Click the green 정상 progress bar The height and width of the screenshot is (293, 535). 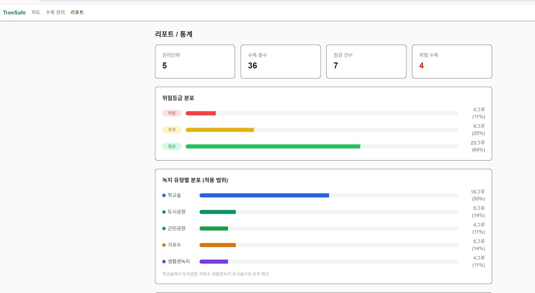pyautogui.click(x=273, y=146)
